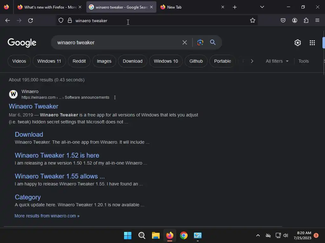Apply the Github filter chip

point(196,61)
